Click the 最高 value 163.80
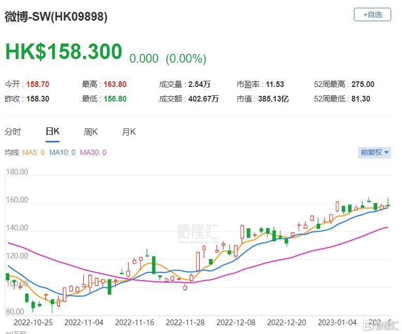 coord(115,84)
